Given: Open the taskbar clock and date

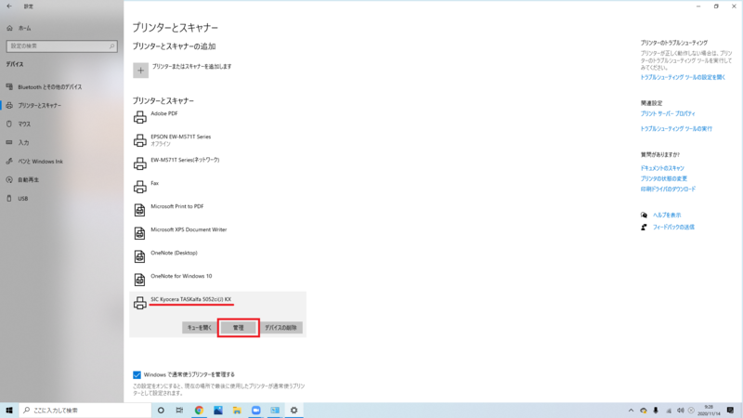Looking at the screenshot, I should (709, 411).
